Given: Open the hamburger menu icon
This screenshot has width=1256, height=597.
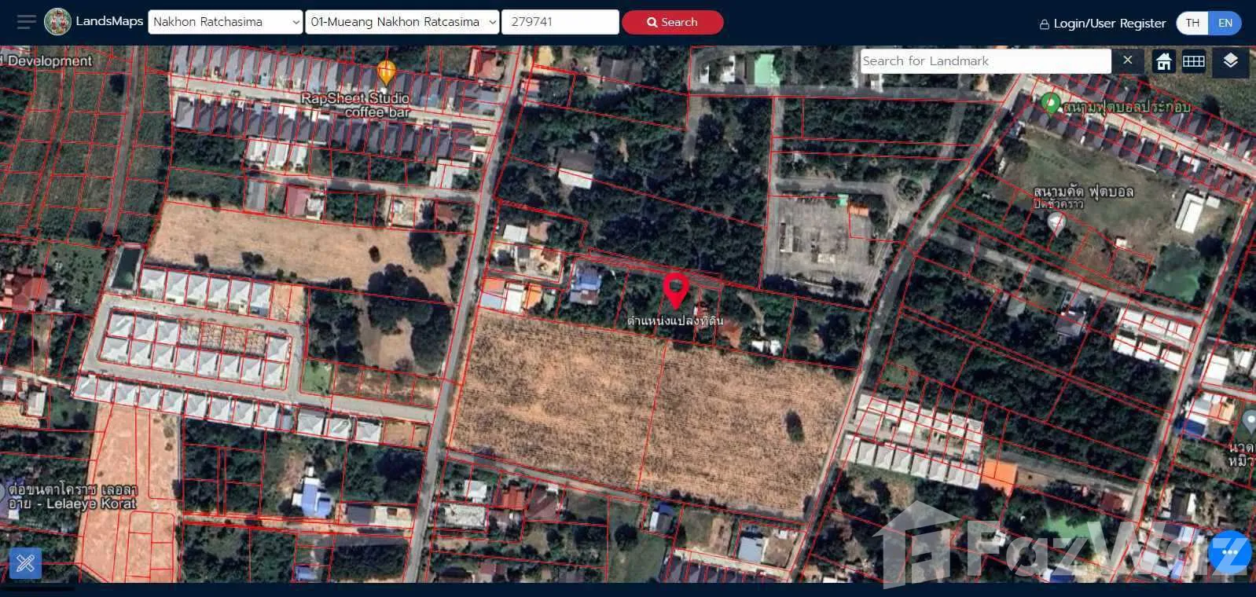Looking at the screenshot, I should pyautogui.click(x=26, y=22).
